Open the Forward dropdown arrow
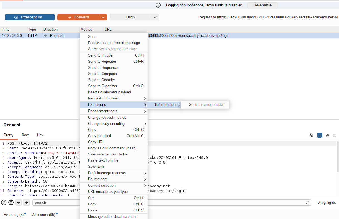339x219 pixels. [103, 17]
